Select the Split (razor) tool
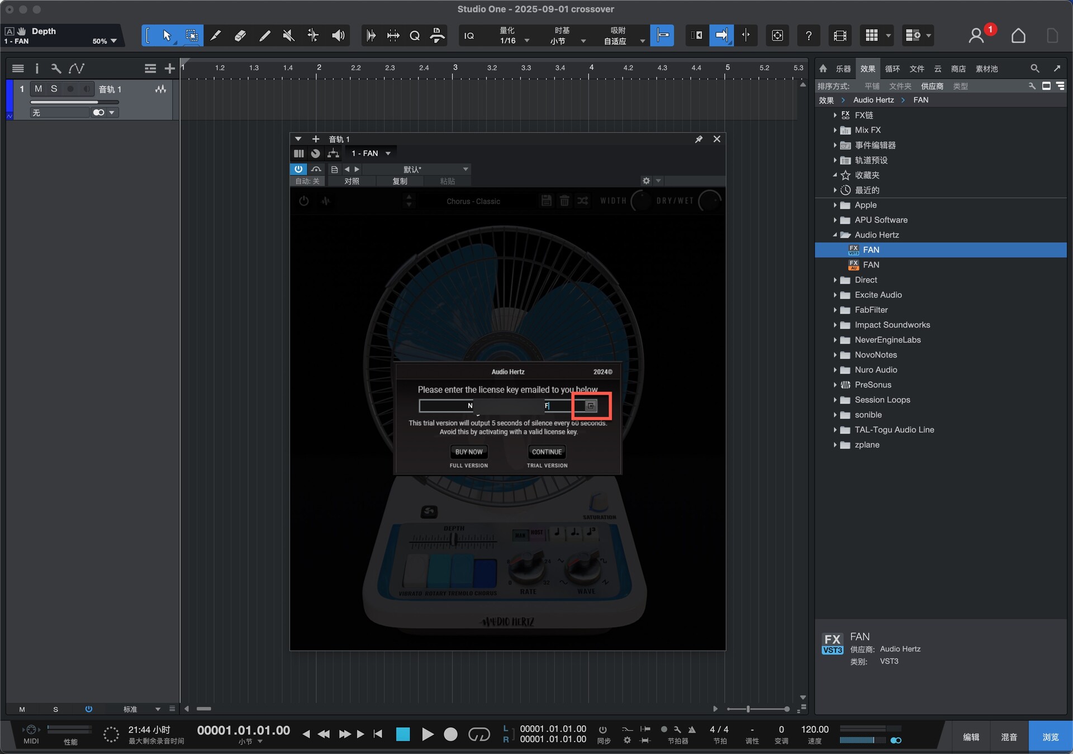 click(215, 35)
